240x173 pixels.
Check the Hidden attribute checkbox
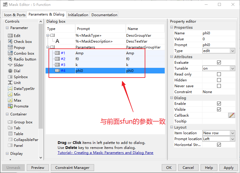[219, 80]
